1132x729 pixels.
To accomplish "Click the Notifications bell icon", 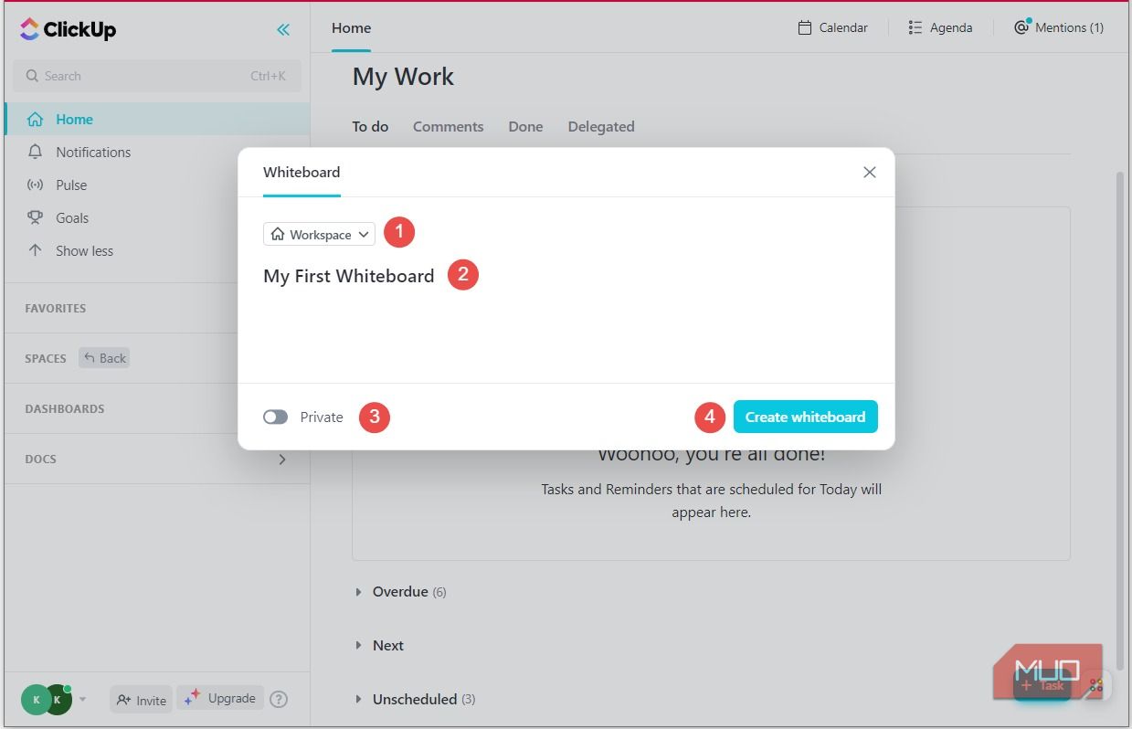I will coord(35,152).
